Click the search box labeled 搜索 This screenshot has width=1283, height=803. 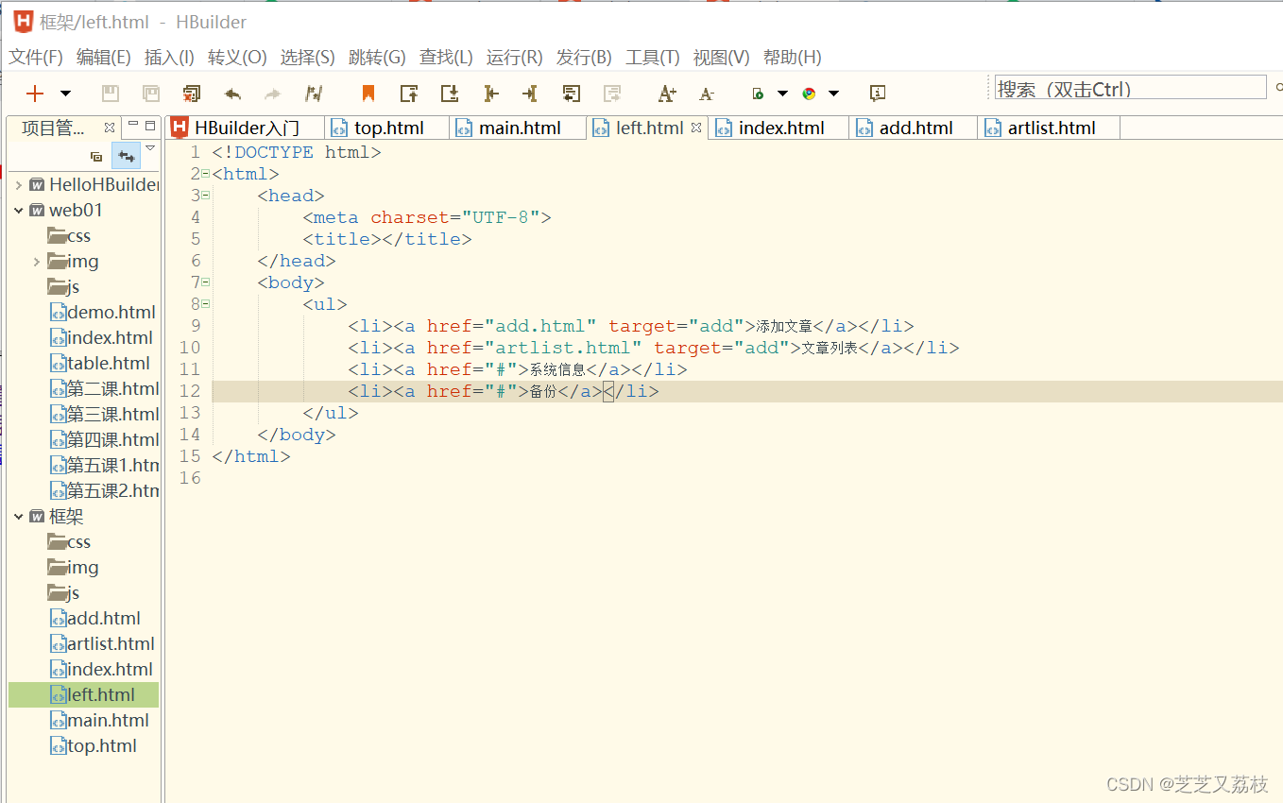point(1130,89)
